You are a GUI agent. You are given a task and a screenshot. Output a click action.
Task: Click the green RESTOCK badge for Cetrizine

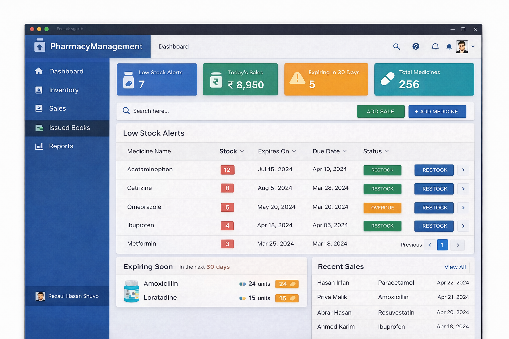pyautogui.click(x=382, y=189)
